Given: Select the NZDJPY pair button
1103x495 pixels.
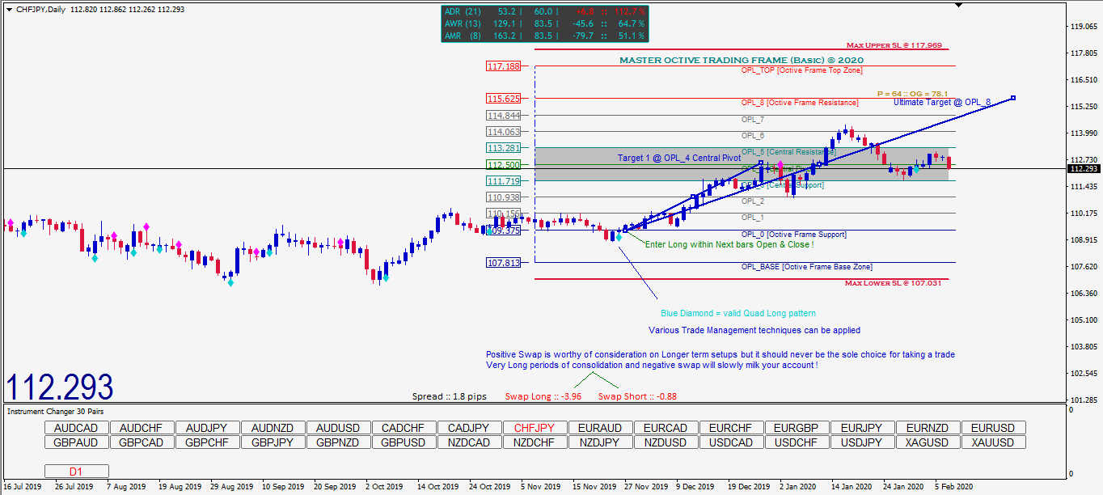Looking at the screenshot, I should click(x=600, y=442).
